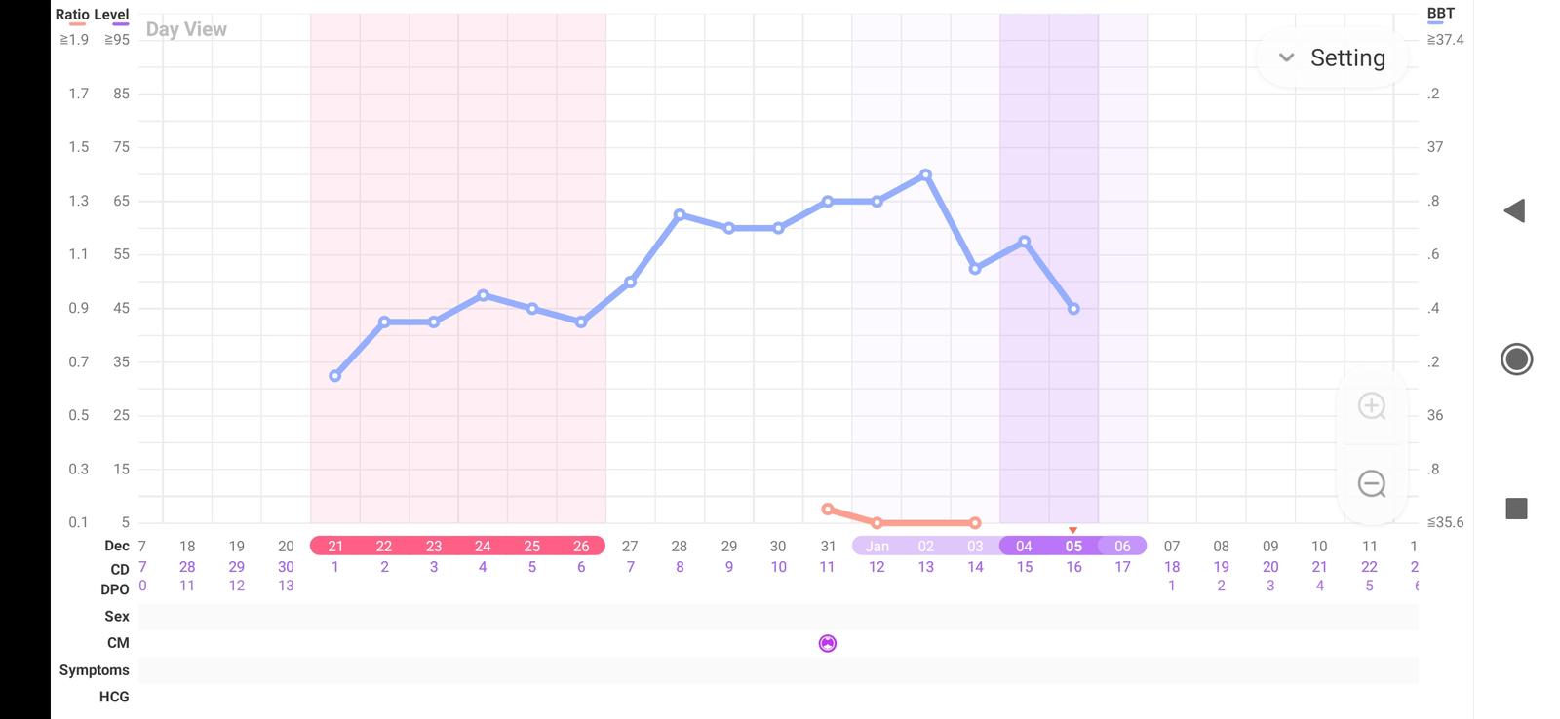
Task: Click the BBT data point on Dec 28
Action: coord(680,214)
